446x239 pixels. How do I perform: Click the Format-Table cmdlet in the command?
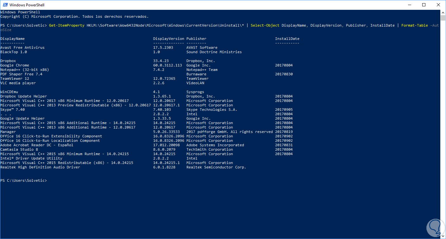click(x=415, y=25)
